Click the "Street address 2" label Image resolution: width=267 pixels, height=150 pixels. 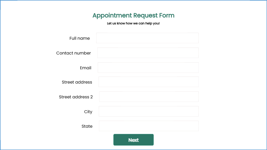76,97
